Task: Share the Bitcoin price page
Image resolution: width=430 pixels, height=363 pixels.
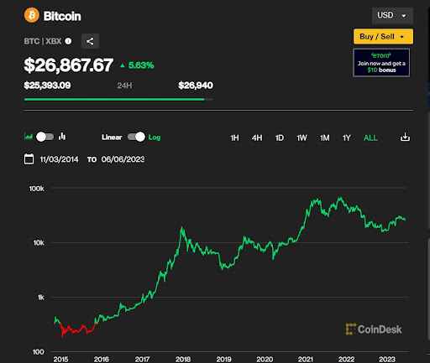Action: pos(90,41)
